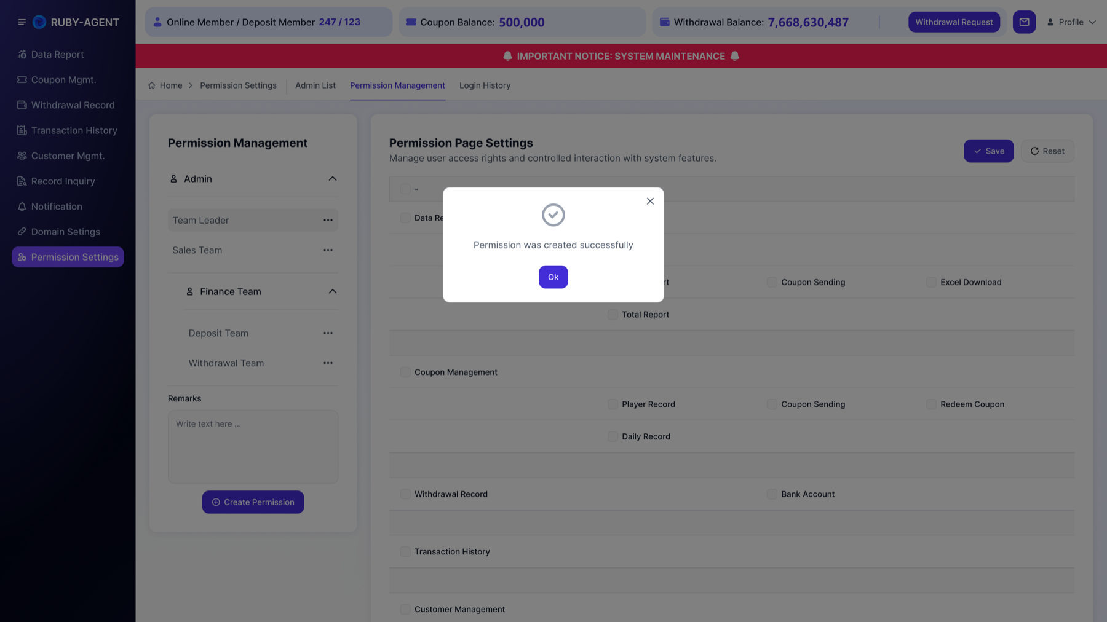
Task: Click the hamburger menu icon beside RUBY-AGENT
Action: (x=22, y=22)
